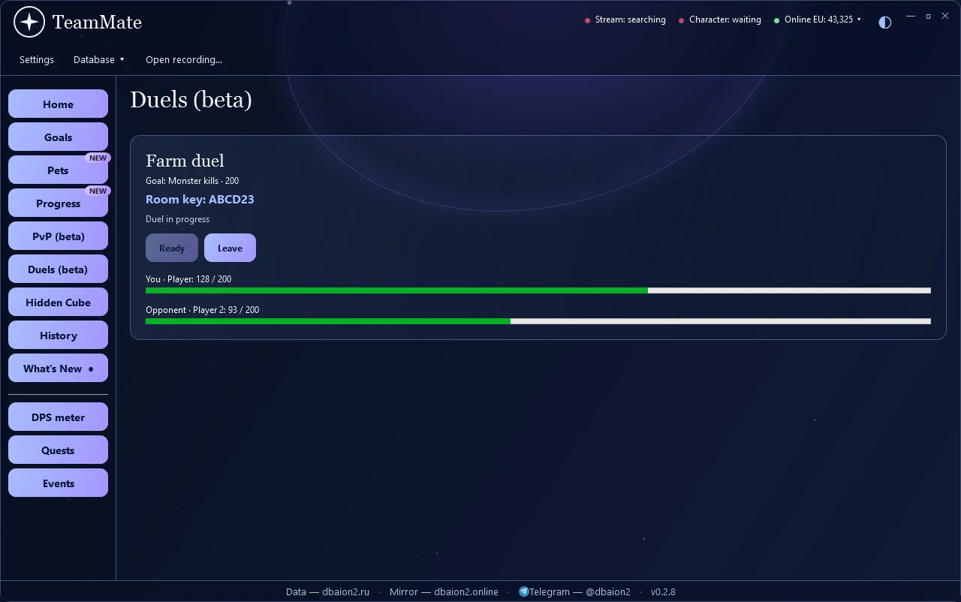Minimize the TeamMate window
This screenshot has width=961, height=602.
911,16
